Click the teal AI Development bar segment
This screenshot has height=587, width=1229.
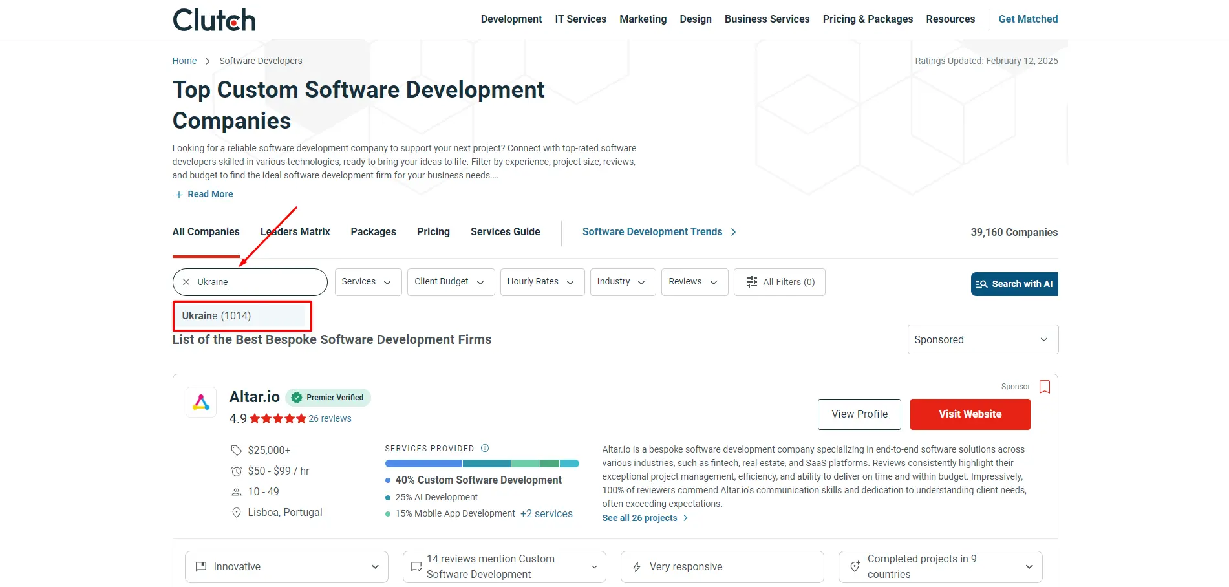487,464
